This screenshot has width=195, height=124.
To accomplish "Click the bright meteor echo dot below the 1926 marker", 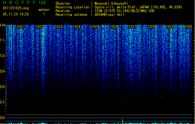I will point(123,99).
